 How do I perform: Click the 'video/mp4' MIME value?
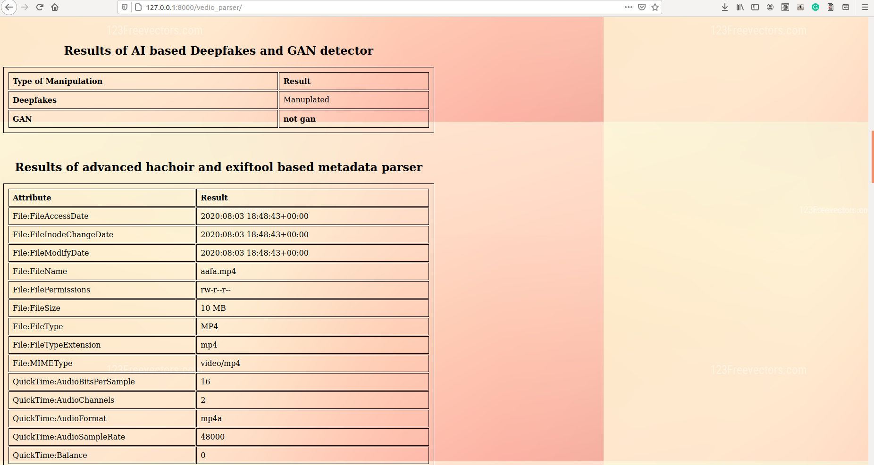220,363
